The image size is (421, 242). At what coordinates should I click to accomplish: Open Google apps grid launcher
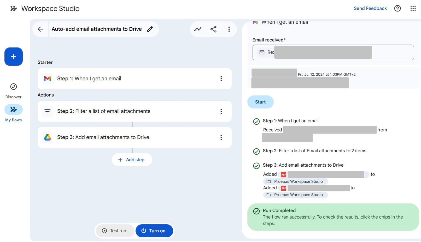(x=413, y=8)
